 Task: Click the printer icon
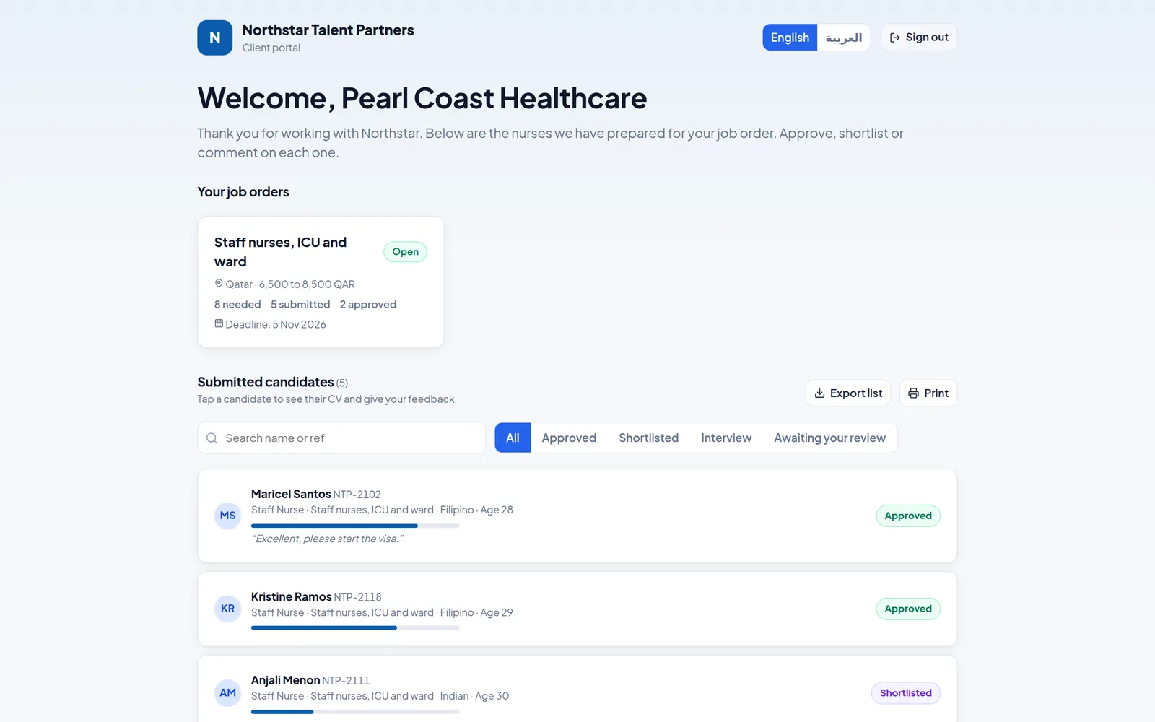[x=913, y=393]
